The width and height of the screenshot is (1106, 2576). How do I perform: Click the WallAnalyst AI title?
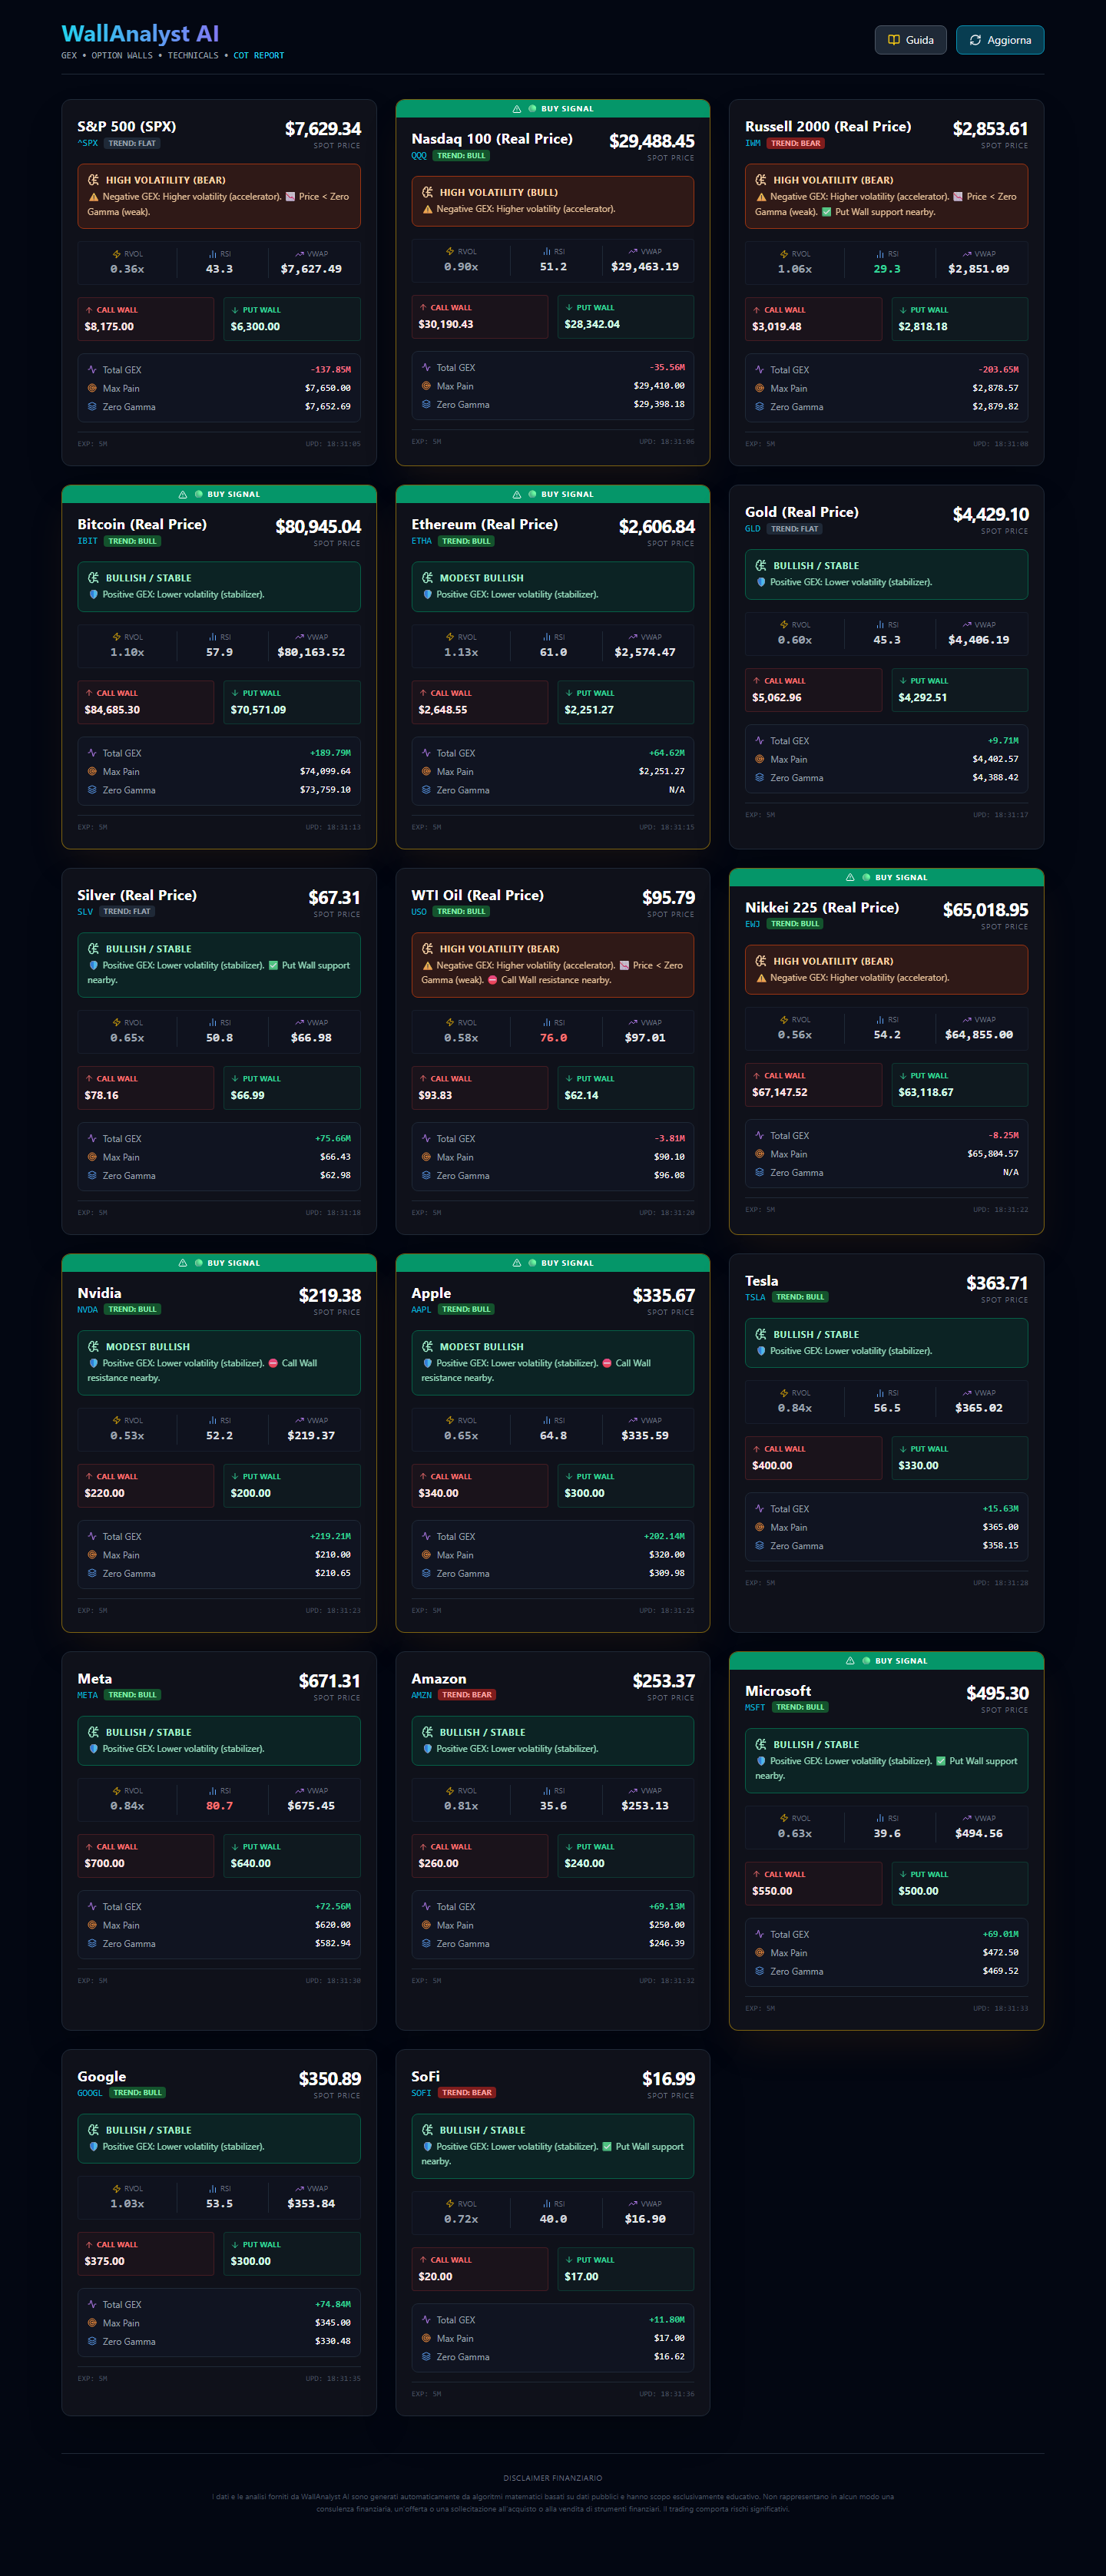point(140,34)
